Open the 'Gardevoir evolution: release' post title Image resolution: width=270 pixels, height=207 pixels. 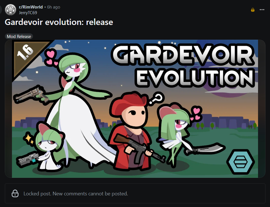pos(59,22)
